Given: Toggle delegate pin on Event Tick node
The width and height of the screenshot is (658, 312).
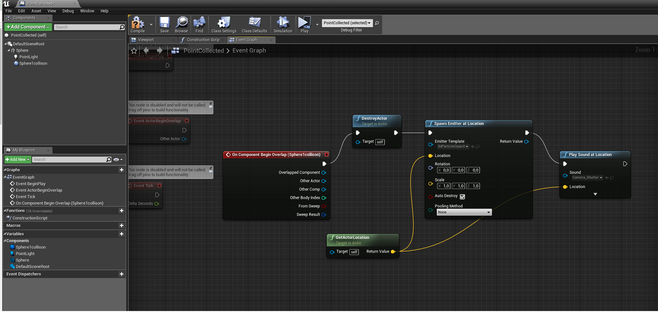Looking at the screenshot, I should point(159,186).
